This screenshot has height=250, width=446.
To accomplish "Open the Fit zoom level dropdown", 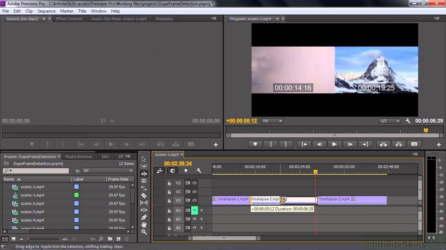I will click(x=272, y=121).
